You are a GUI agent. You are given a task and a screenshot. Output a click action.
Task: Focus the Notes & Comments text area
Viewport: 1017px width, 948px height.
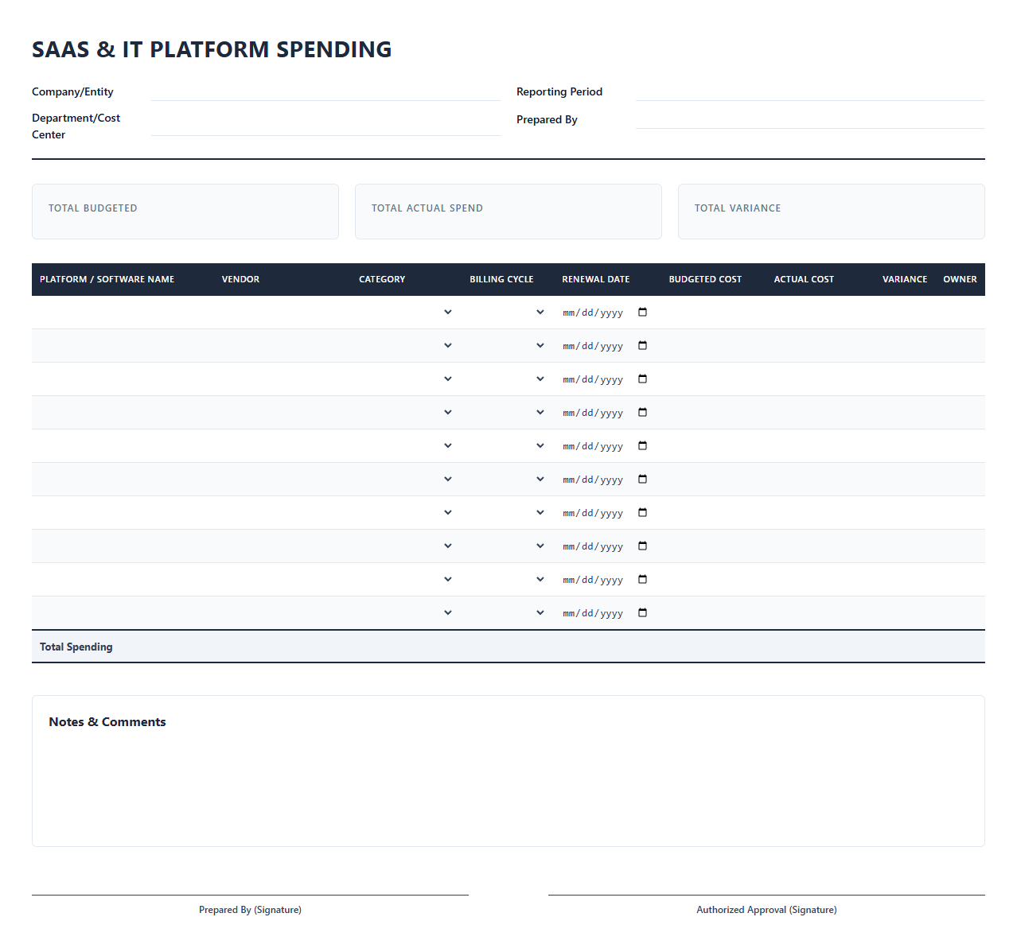pos(509,783)
